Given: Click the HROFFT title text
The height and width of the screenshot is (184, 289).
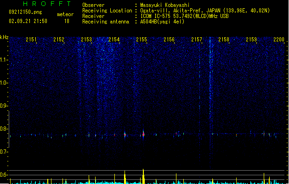Looking at the screenshot, I should [x=47, y=4].
